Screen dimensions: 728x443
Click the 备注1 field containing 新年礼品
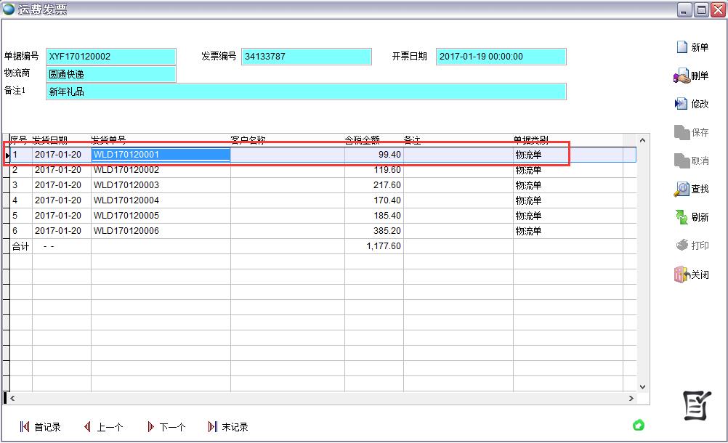click(x=305, y=92)
